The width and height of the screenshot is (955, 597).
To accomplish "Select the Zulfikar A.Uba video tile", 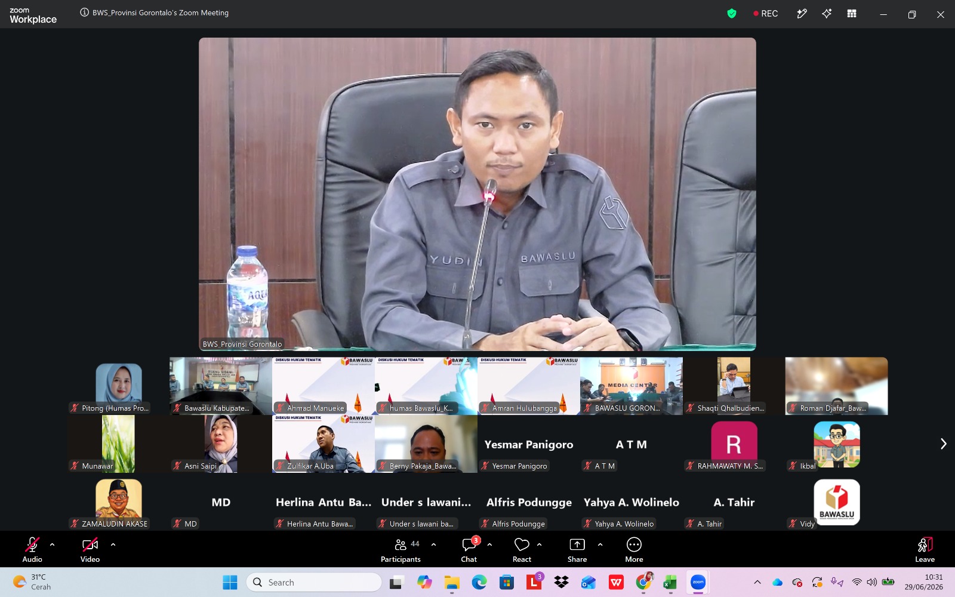I will click(x=324, y=444).
